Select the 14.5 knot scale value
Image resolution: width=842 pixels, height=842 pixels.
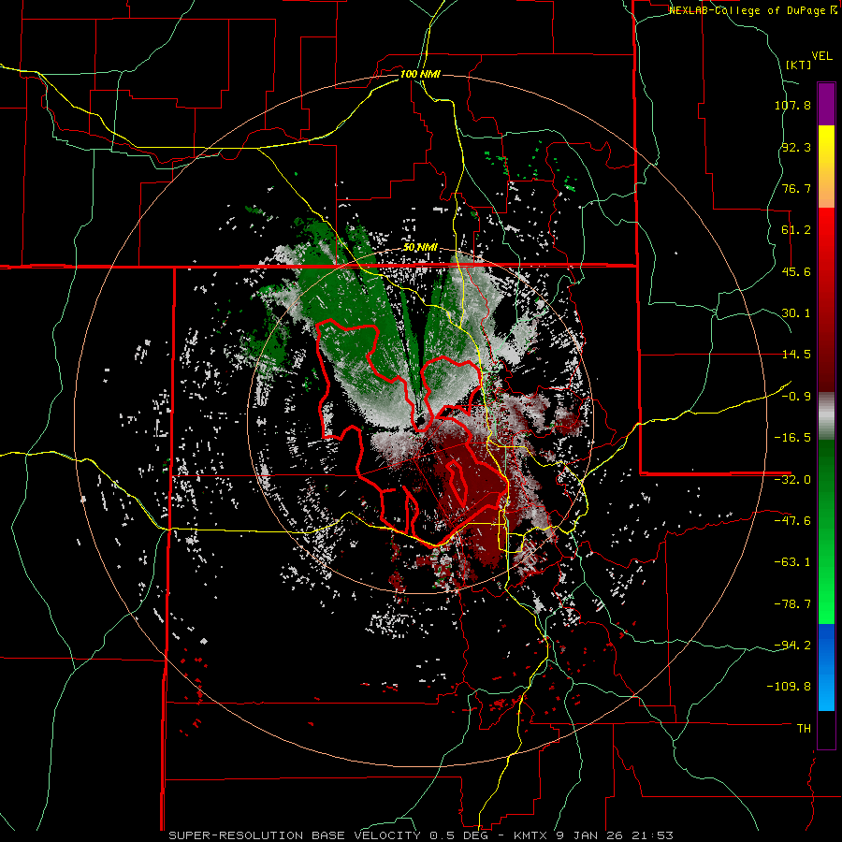coord(796,355)
